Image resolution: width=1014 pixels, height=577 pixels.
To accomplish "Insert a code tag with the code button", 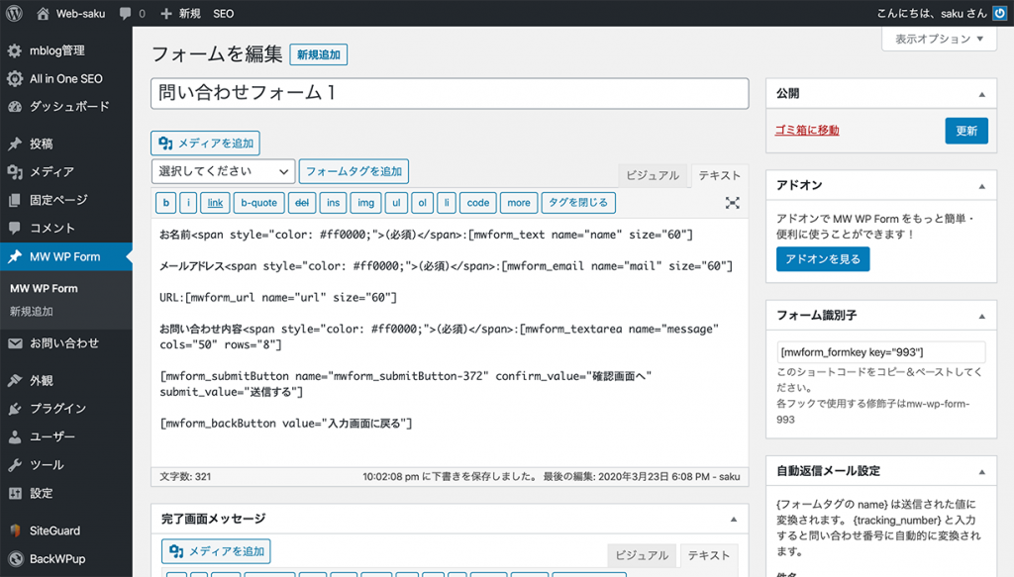I will click(477, 203).
